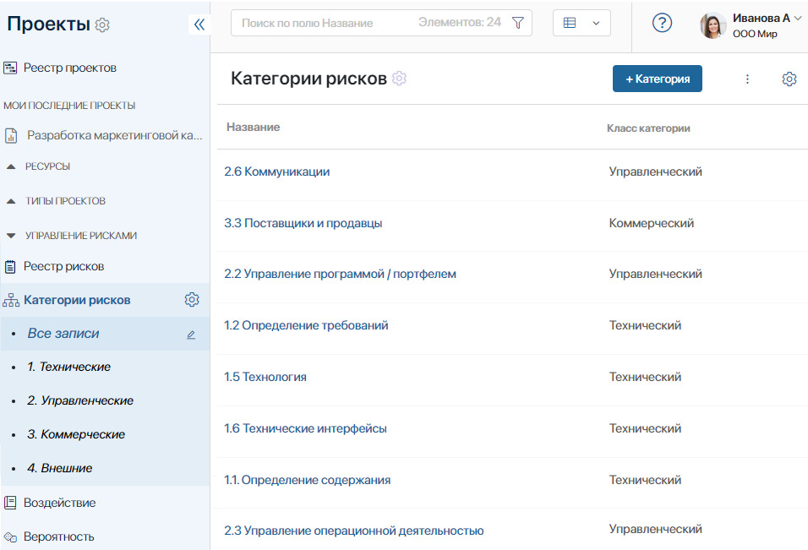Open 1.2 Определение требований category
The width and height of the screenshot is (808, 550).
coord(306,325)
